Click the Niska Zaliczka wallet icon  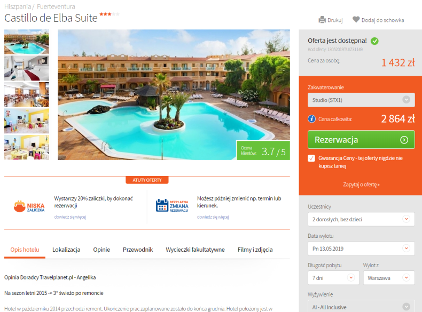point(20,206)
